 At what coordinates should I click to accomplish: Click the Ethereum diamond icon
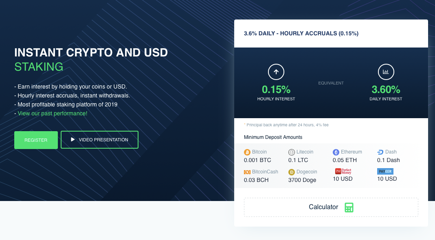click(x=336, y=152)
